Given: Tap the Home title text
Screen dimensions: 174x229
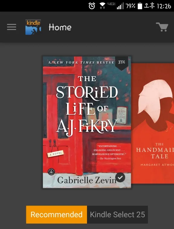Looking at the screenshot, I should 60,27.
